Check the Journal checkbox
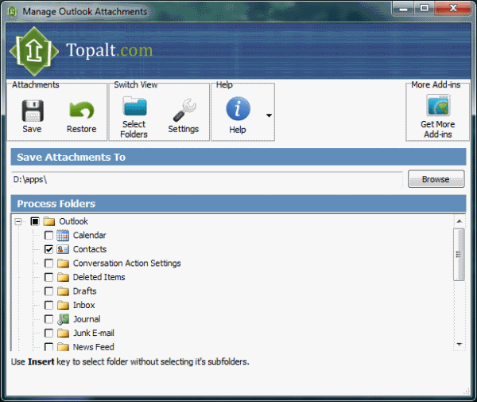Image resolution: width=477 pixels, height=402 pixels. click(48, 319)
